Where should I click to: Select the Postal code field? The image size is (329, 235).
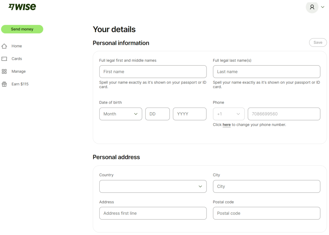pyautogui.click(x=266, y=213)
